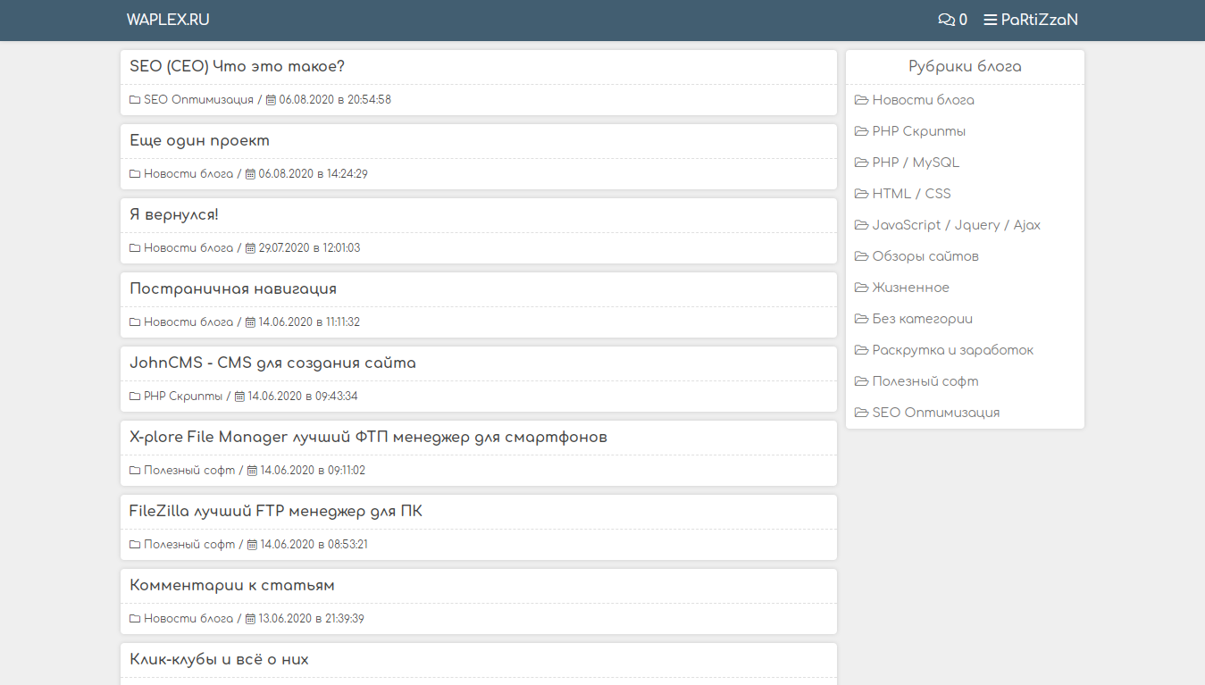Image resolution: width=1205 pixels, height=685 pixels.
Task: Click folder icon next to PHP Скрипты rubric
Action: click(861, 131)
